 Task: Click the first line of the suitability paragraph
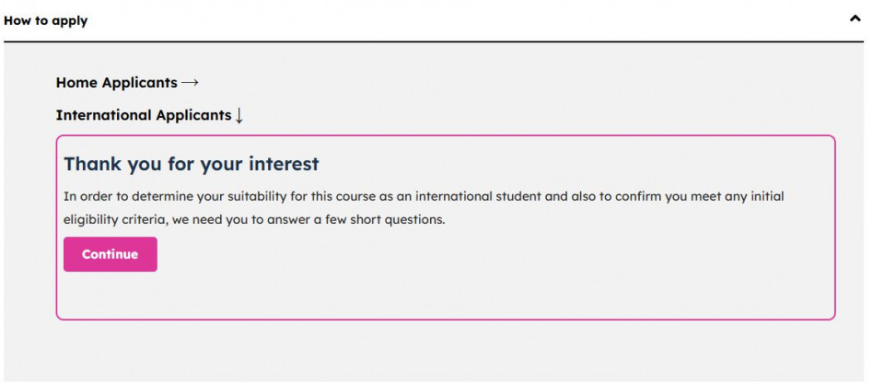(x=424, y=196)
